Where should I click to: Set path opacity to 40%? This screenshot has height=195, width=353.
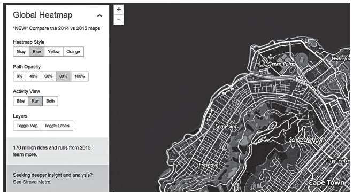click(33, 76)
